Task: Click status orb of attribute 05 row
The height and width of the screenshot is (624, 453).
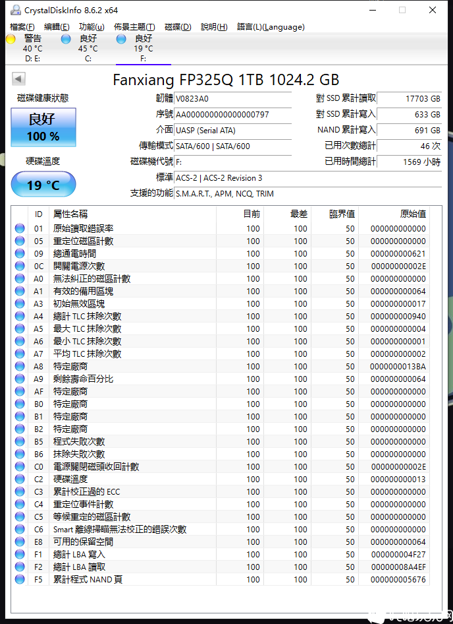Action: pos(20,241)
